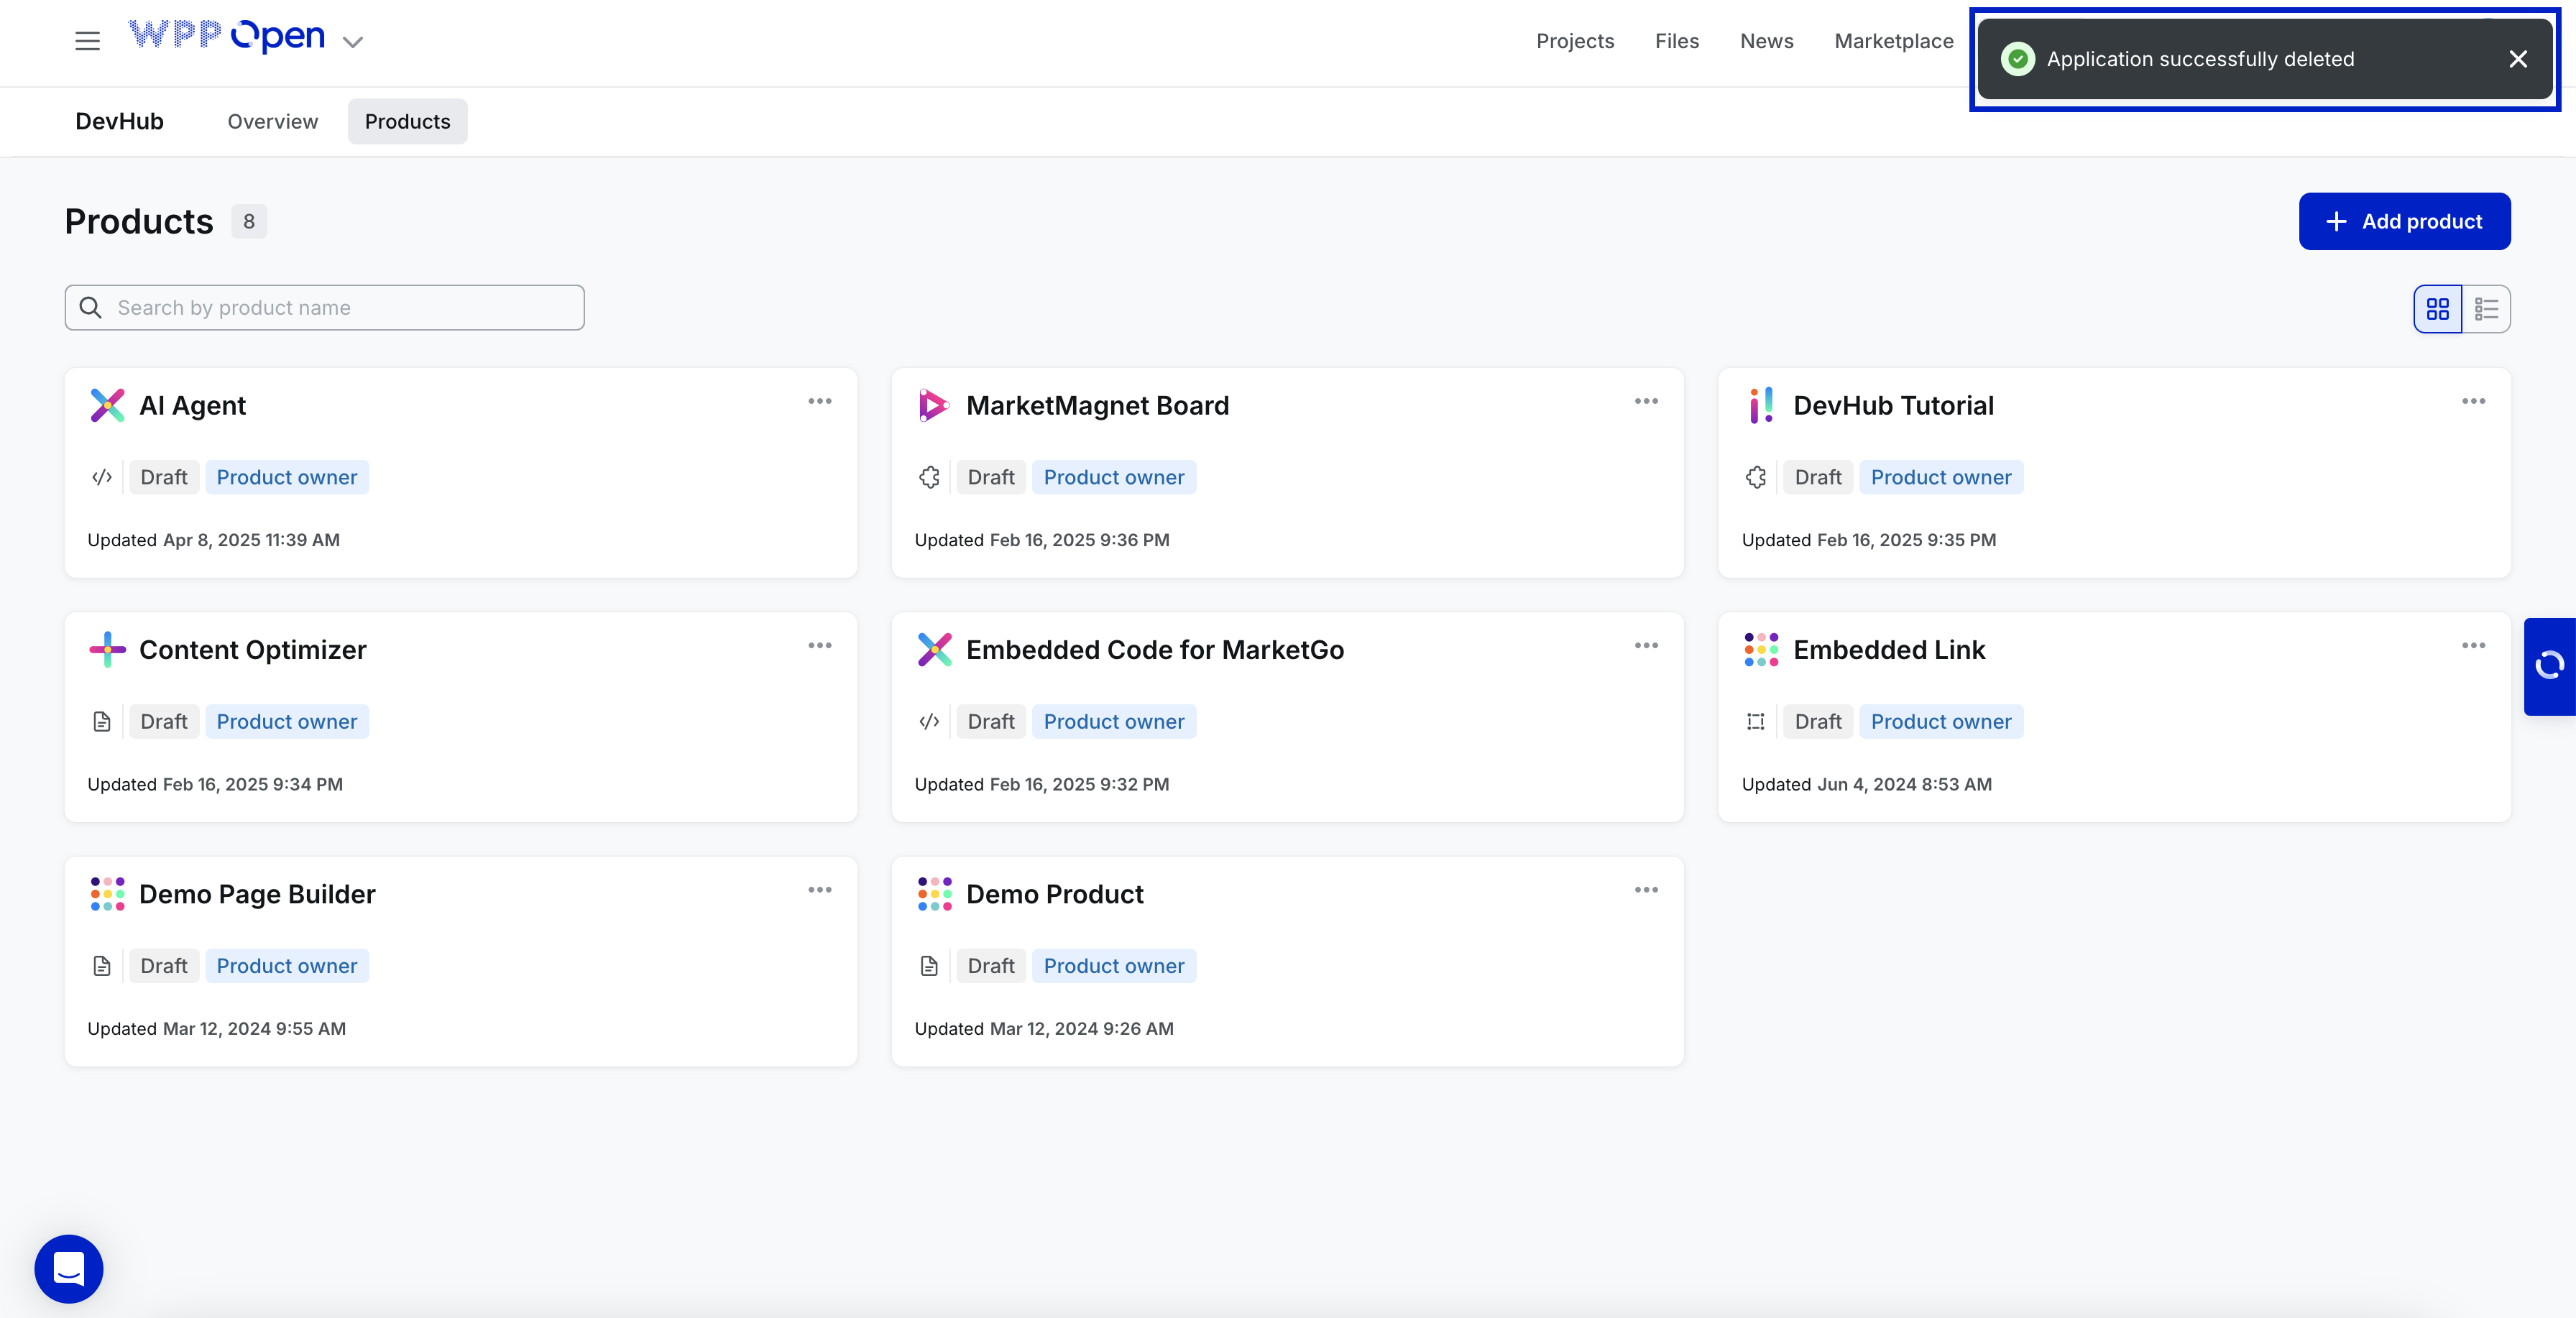
Task: Switch to the Overview tab
Action: 272,121
